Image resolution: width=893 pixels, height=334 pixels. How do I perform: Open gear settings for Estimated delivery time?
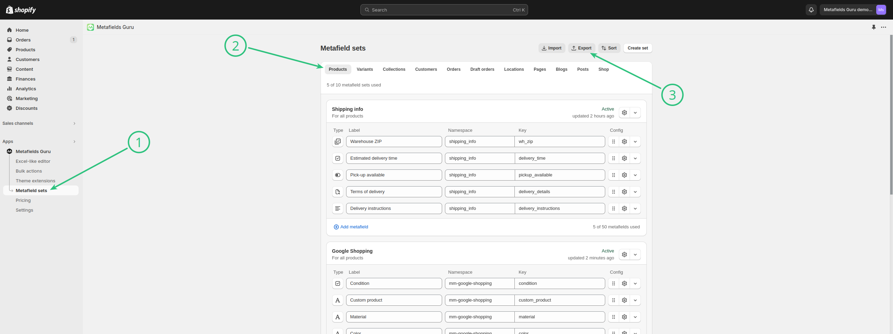click(624, 158)
